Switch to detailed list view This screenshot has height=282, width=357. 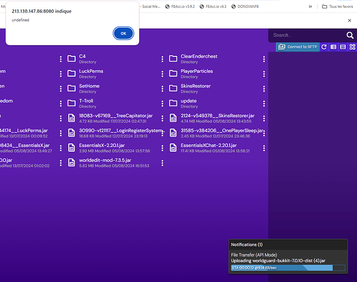click(333, 47)
